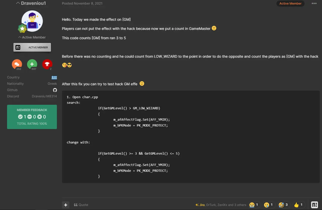Click the thumbs up reaction count
Image resolution: width=322 pixels, height=210 pixels.
(299, 205)
